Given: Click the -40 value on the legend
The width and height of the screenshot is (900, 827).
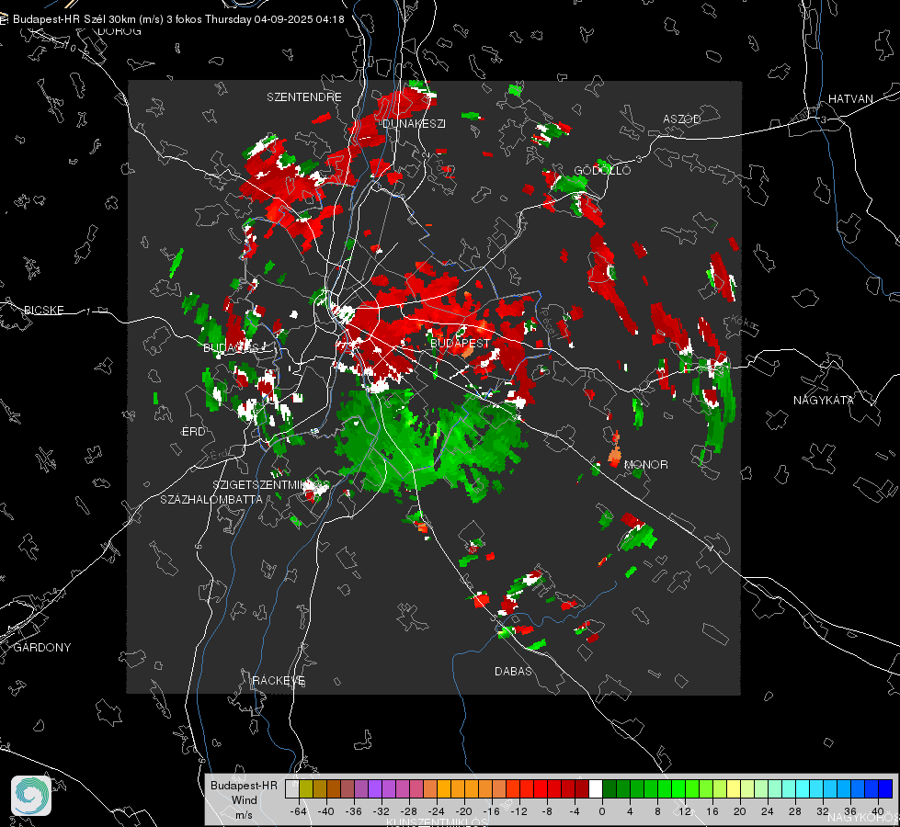Looking at the screenshot, I should [x=326, y=811].
